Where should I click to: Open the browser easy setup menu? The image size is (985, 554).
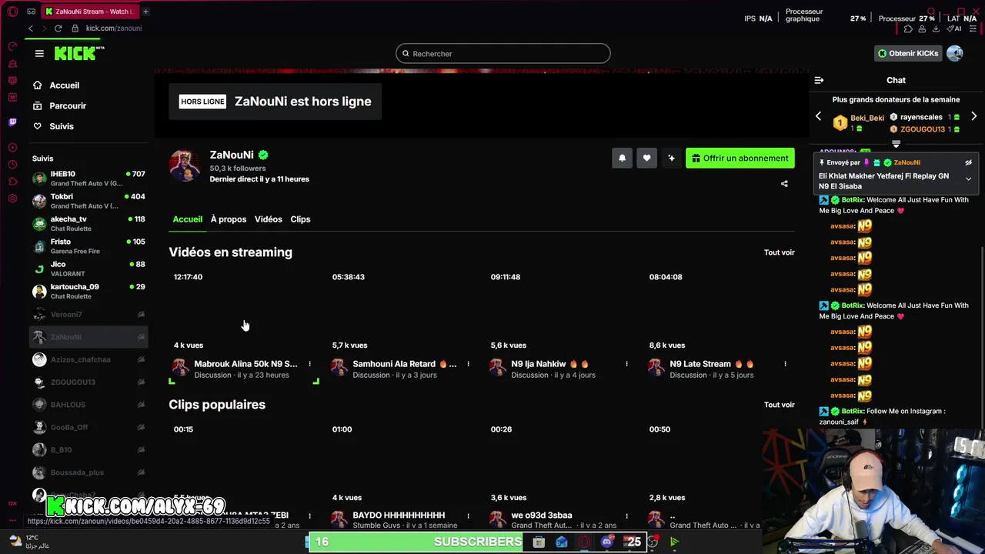click(974, 28)
